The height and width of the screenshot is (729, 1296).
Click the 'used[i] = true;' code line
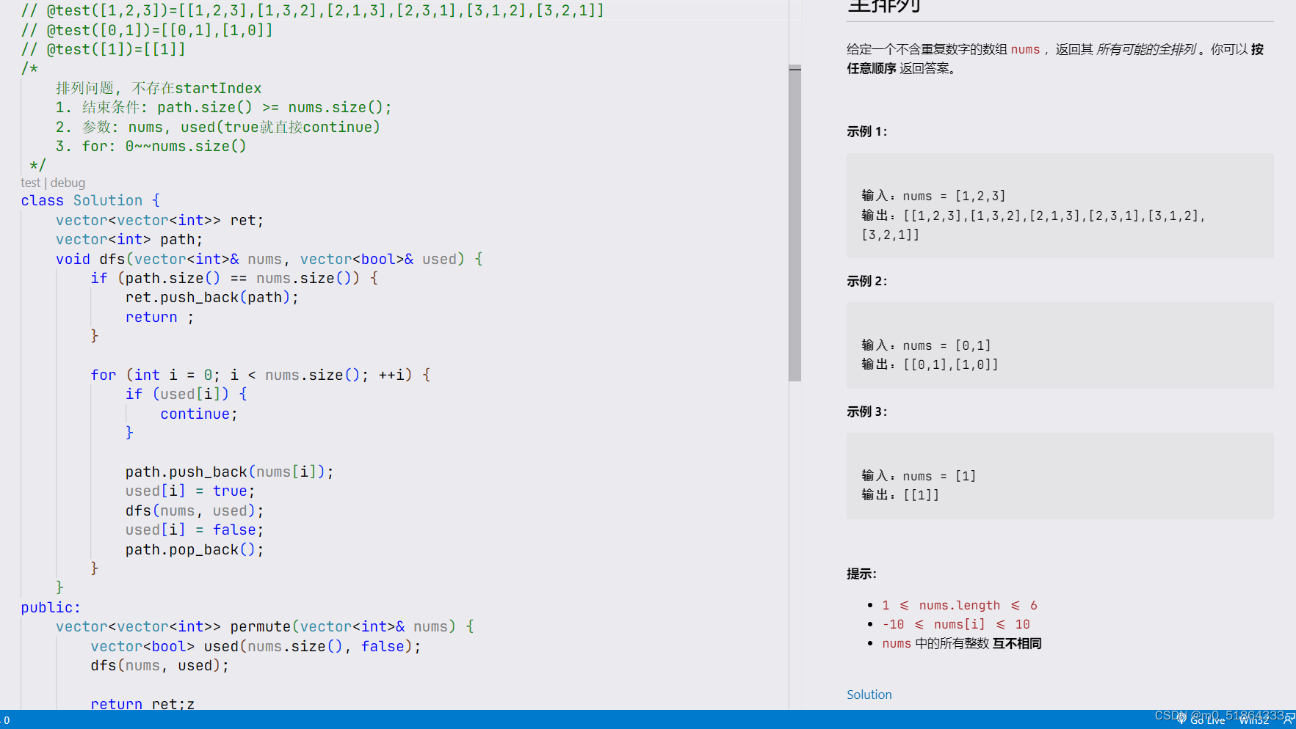(x=190, y=491)
